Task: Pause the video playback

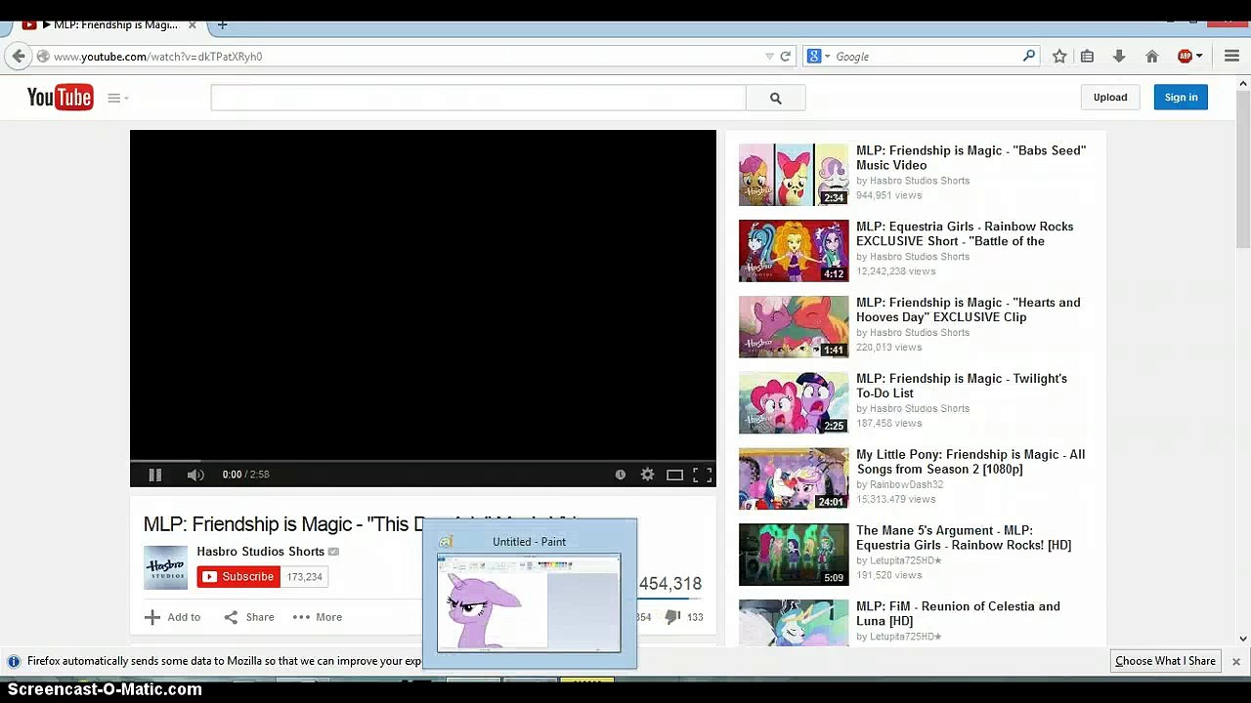Action: coord(154,475)
